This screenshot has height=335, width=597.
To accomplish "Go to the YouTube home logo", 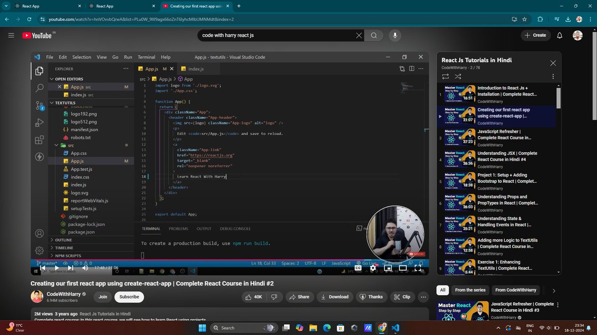I will (x=38, y=35).
